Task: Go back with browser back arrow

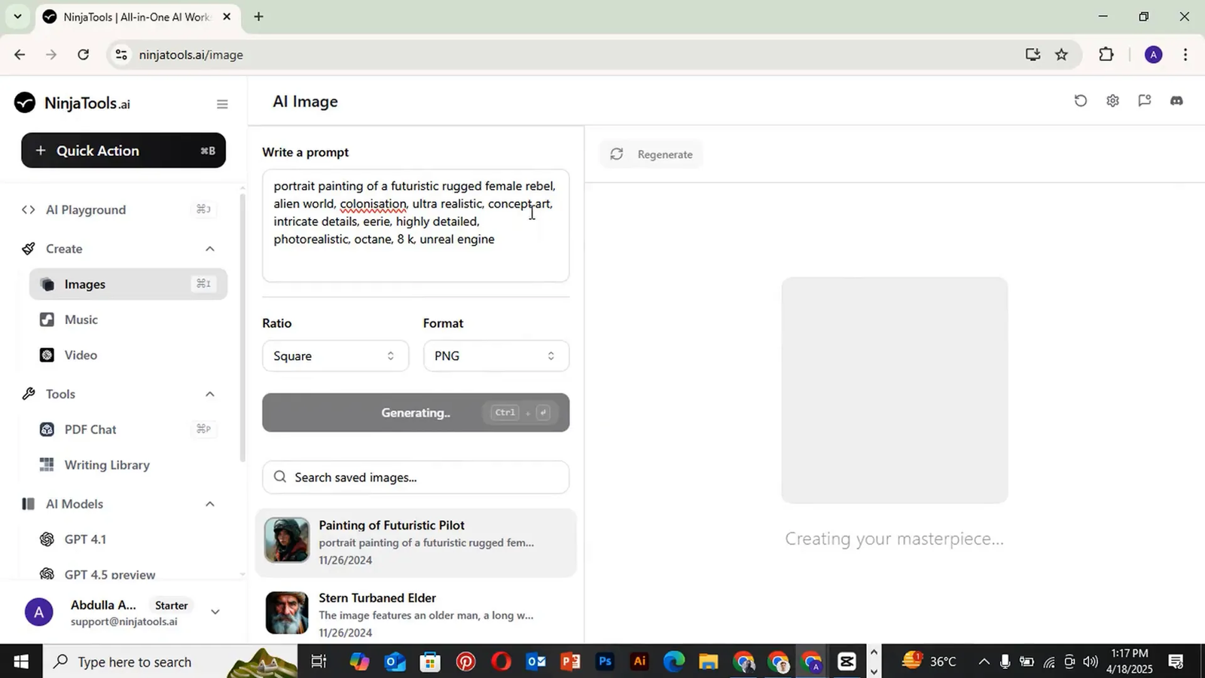Action: click(x=20, y=54)
